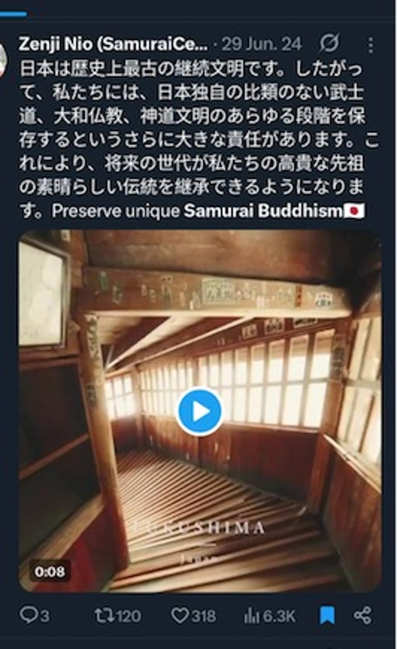The image size is (397, 649).
Task: Click the 0:08 video duration badge
Action: tap(50, 571)
